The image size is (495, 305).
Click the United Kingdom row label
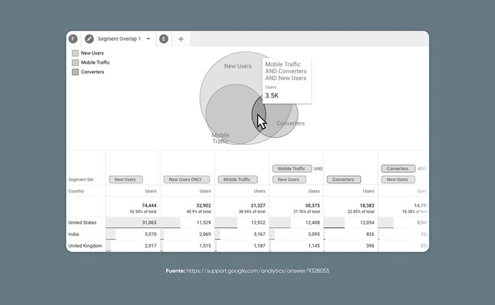coord(85,246)
